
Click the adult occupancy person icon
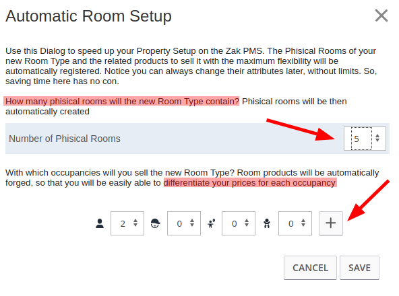point(100,223)
